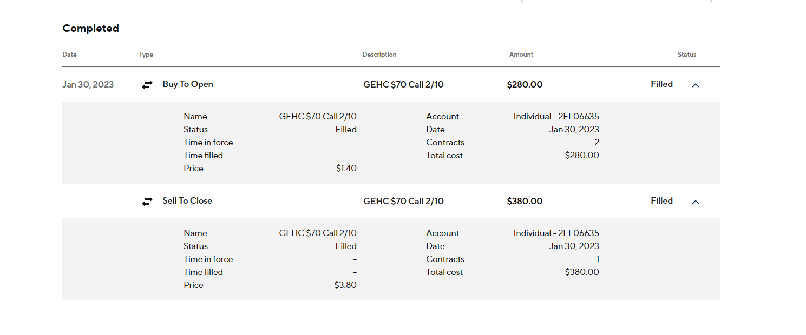
Task: Click the $280.00 amount in the order row
Action: pyautogui.click(x=525, y=84)
